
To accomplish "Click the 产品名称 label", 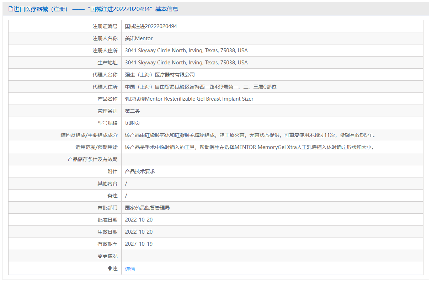I will click(x=107, y=99).
